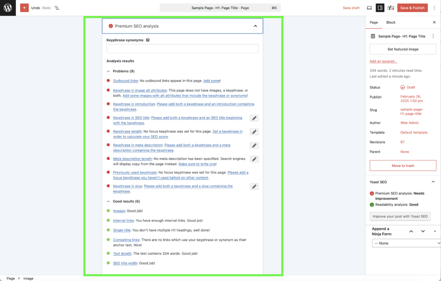441x281 pixels.
Task: Click inside the Keyphrase synonyms field
Action: click(x=182, y=49)
